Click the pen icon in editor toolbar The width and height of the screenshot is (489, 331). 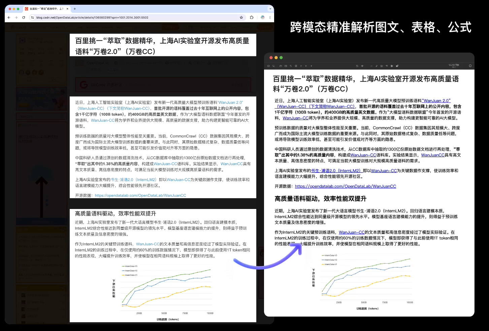click(x=377, y=66)
